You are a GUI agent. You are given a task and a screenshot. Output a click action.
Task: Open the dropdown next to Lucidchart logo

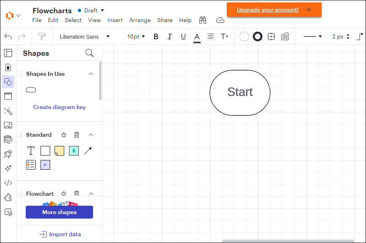tap(19, 16)
